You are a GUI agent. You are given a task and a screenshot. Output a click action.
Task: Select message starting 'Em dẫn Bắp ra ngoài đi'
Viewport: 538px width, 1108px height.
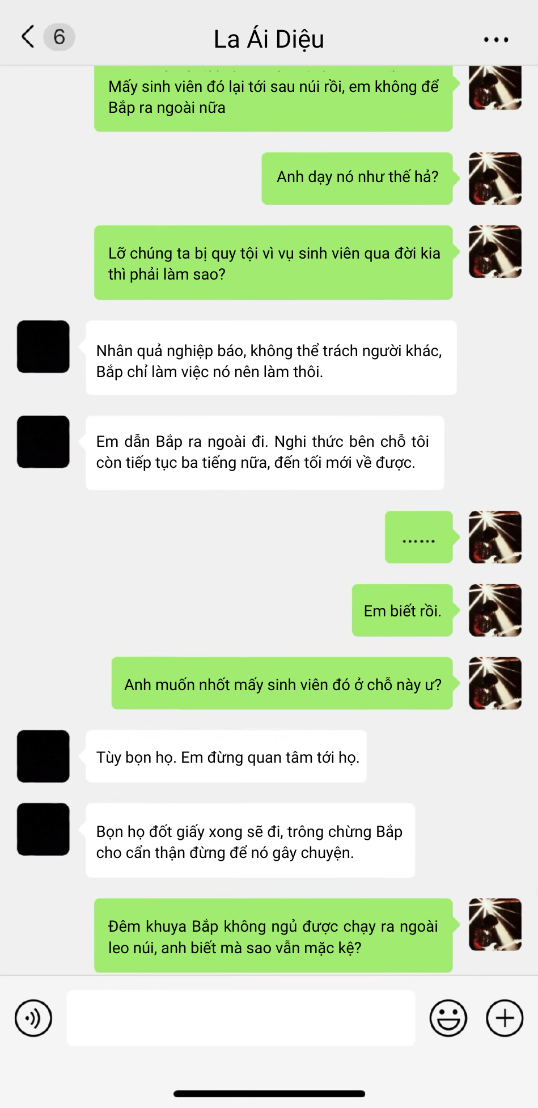[265, 452]
